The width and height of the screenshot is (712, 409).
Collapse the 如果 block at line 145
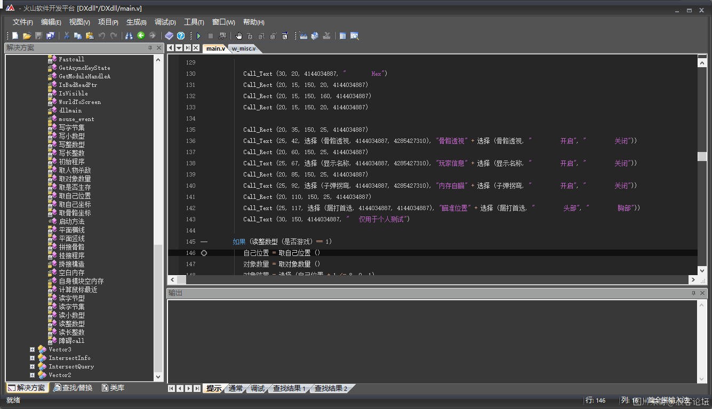click(204, 242)
